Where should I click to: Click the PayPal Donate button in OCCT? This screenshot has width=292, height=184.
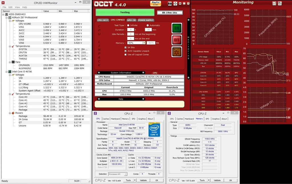[155, 3]
